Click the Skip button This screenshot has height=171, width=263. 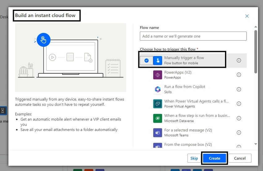point(194,158)
